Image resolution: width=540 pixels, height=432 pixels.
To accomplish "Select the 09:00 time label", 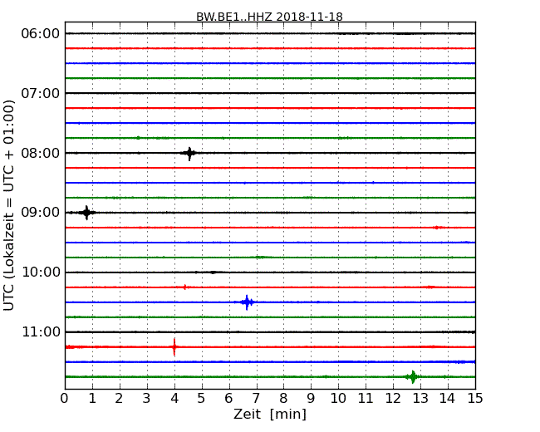I will point(41,213).
